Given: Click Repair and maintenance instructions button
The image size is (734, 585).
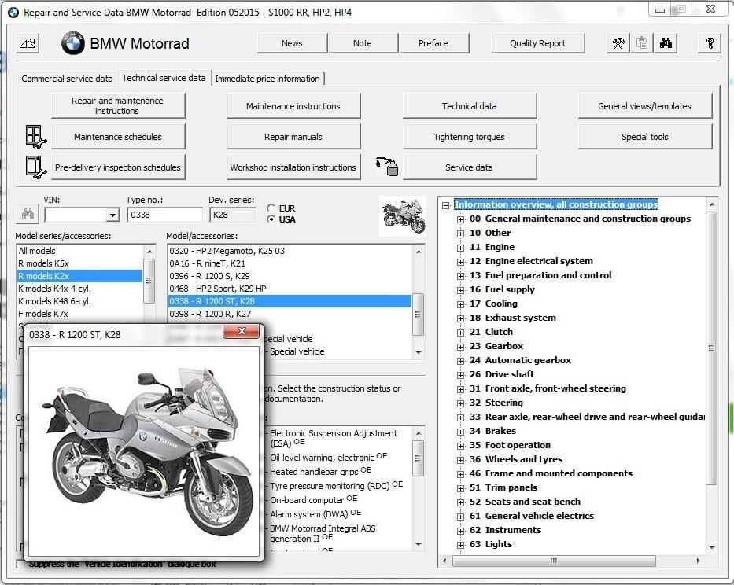Looking at the screenshot, I should tap(117, 106).
